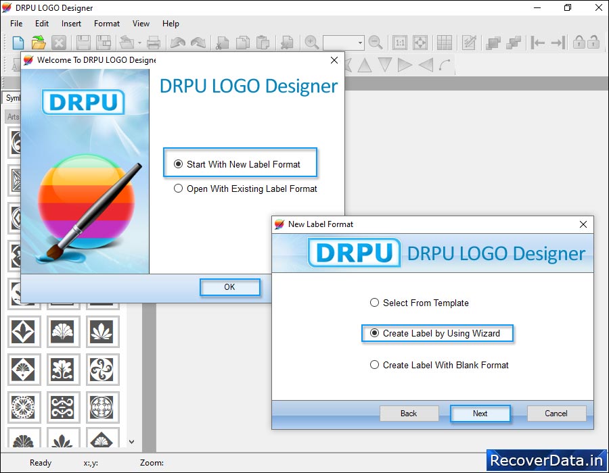Close the Welcome To DRPU LOGO Designer dialog
This screenshot has width=609, height=473.
click(x=334, y=60)
